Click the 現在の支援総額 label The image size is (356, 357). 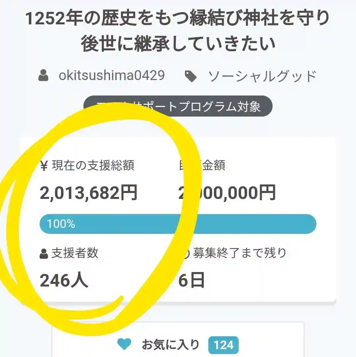click(x=93, y=166)
